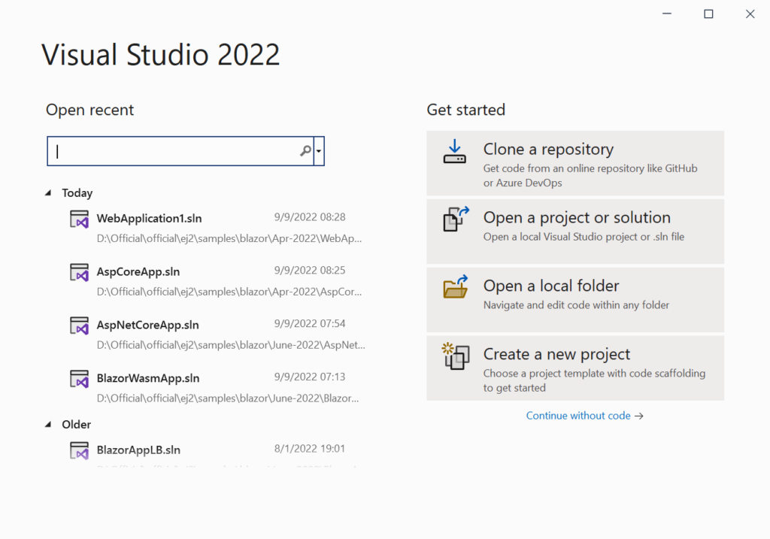Viewport: 770px width, 539px height.
Task: Open the recent WebApplication1.sln entry
Action: coord(149,219)
